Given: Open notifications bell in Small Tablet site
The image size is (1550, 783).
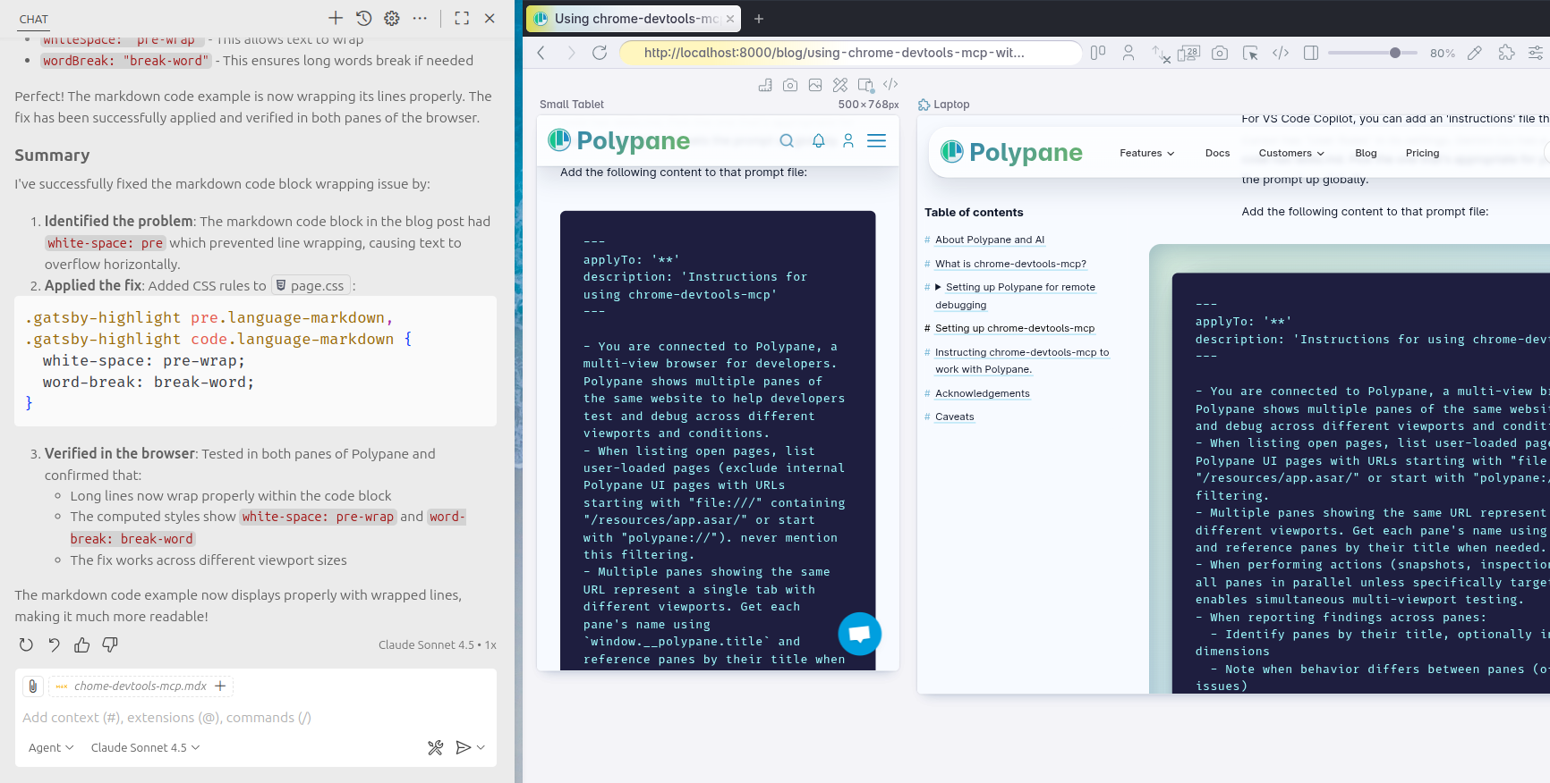Looking at the screenshot, I should pyautogui.click(x=818, y=140).
